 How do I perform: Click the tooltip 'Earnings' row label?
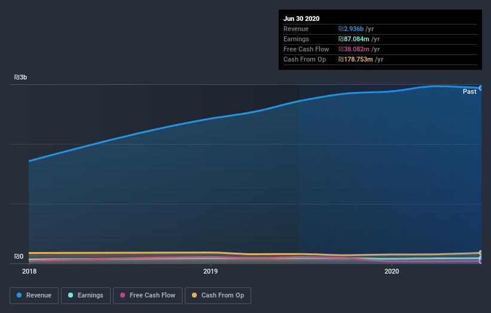(296, 39)
